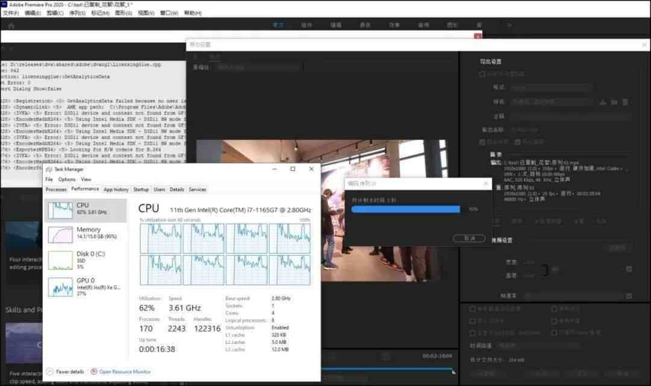Toggle use previews checkbox
The width and height of the screenshot is (651, 386).
coord(554,309)
